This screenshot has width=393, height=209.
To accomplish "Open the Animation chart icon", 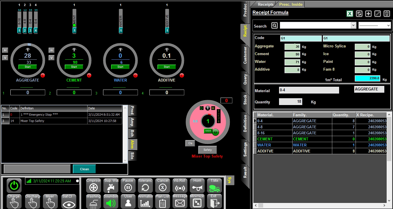I will 145,202.
